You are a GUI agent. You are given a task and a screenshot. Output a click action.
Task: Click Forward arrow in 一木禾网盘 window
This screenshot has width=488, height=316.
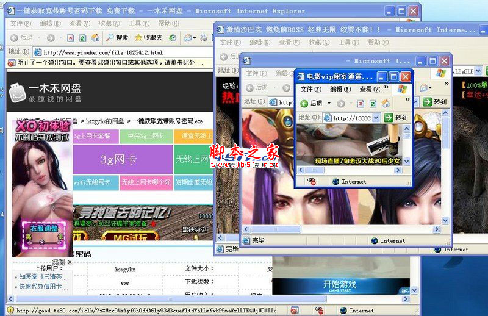pos(51,38)
